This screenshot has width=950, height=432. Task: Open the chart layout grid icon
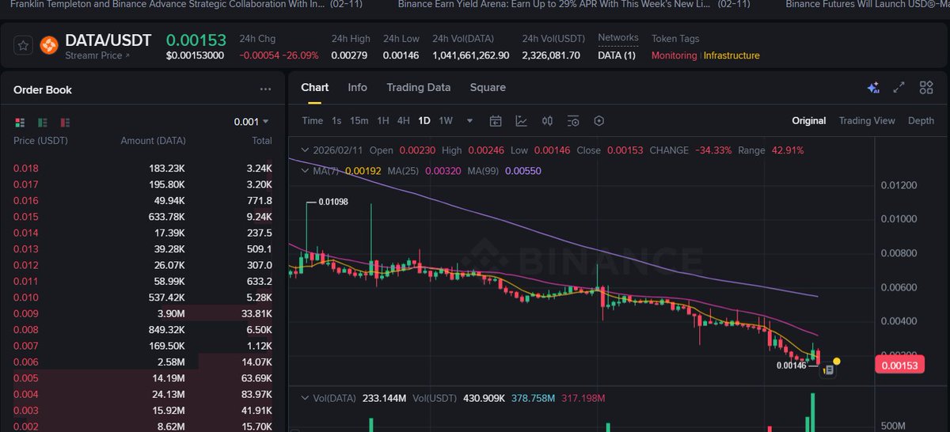(x=926, y=88)
